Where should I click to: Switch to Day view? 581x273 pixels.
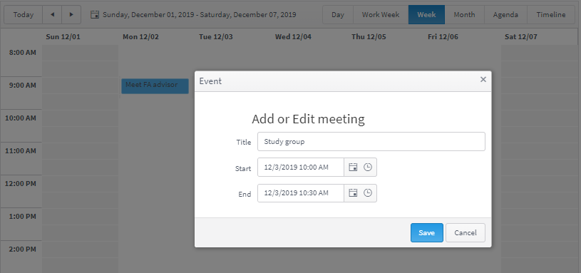338,15
